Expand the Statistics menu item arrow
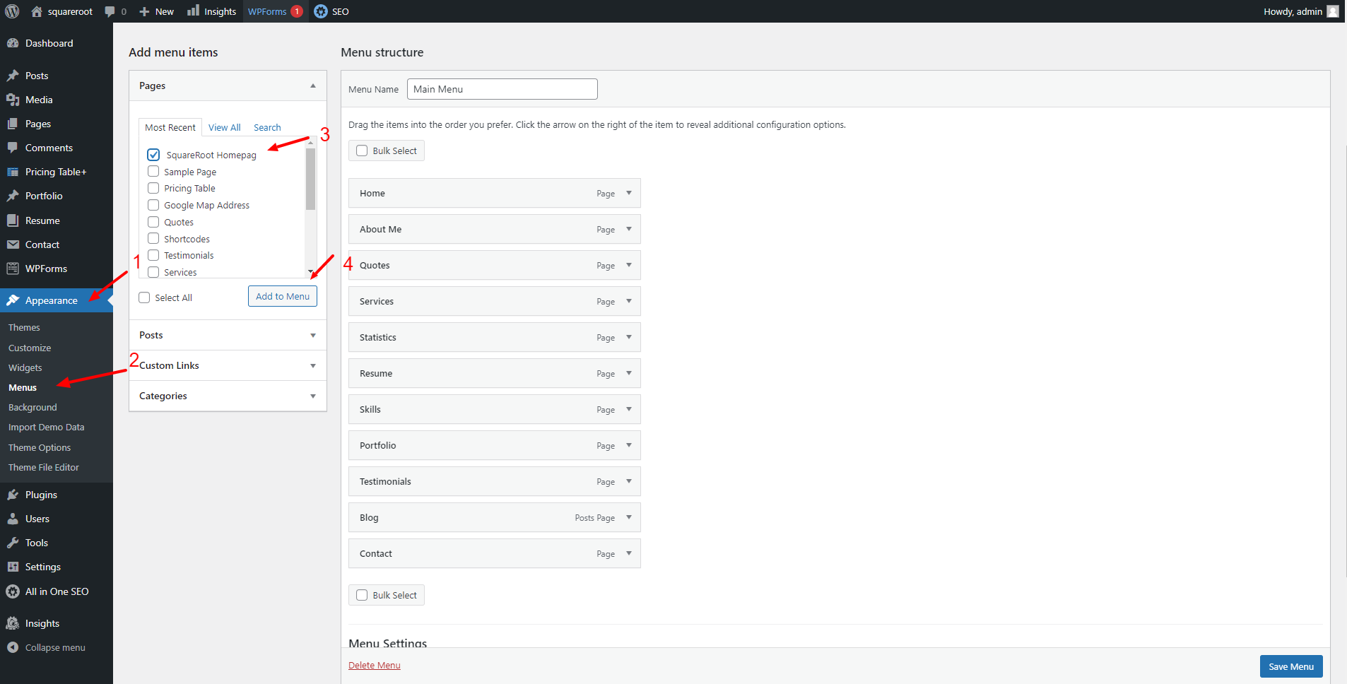Screen dimensions: 1347x684 tap(629, 337)
